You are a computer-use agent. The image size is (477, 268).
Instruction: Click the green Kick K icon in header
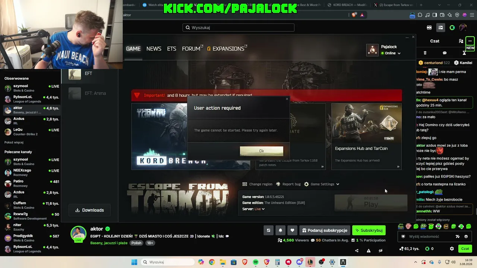[452, 28]
